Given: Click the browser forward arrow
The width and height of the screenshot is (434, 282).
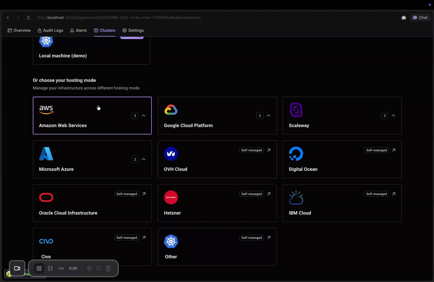Looking at the screenshot, I should pyautogui.click(x=18, y=18).
